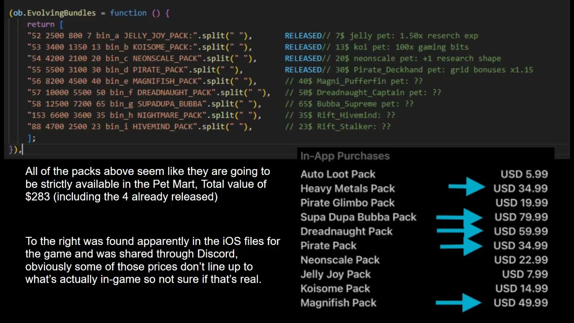Select the JELLY_JOY_PACK code string
The width and height of the screenshot is (574, 323).
139,35
